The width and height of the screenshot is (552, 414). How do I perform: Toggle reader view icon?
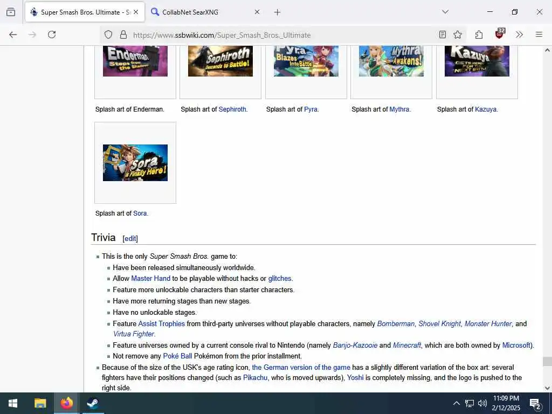tap(443, 34)
